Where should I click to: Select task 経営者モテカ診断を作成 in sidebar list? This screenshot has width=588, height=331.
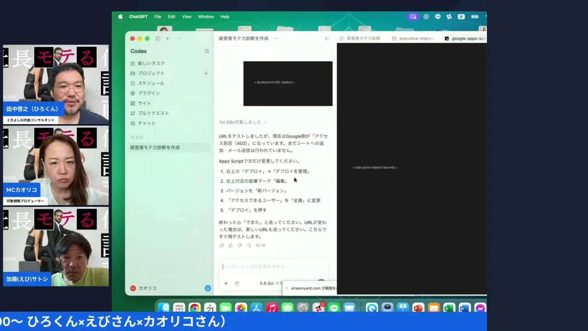click(x=169, y=148)
